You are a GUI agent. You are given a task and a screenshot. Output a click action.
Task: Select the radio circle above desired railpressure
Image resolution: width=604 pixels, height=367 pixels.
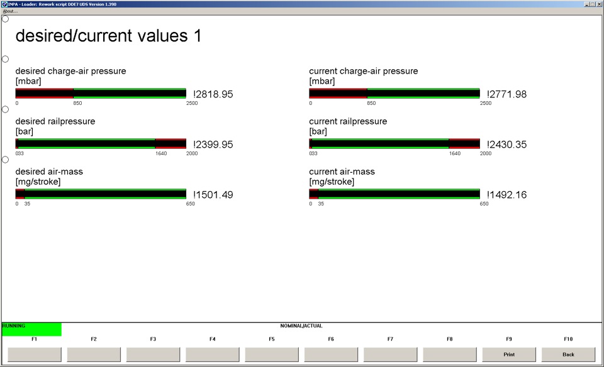pyautogui.click(x=6, y=109)
